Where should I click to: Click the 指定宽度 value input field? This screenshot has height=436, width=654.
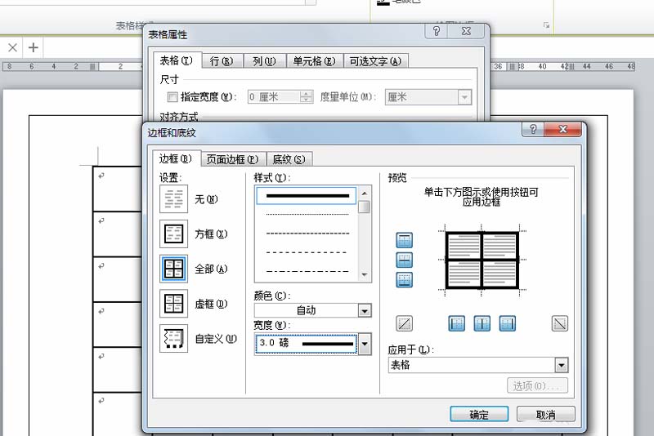point(274,97)
